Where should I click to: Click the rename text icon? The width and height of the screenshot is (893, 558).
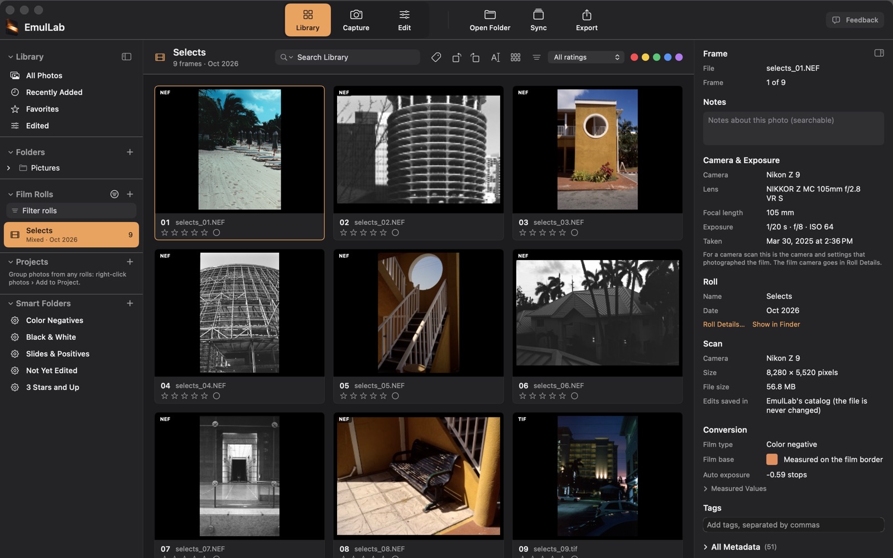[495, 57]
